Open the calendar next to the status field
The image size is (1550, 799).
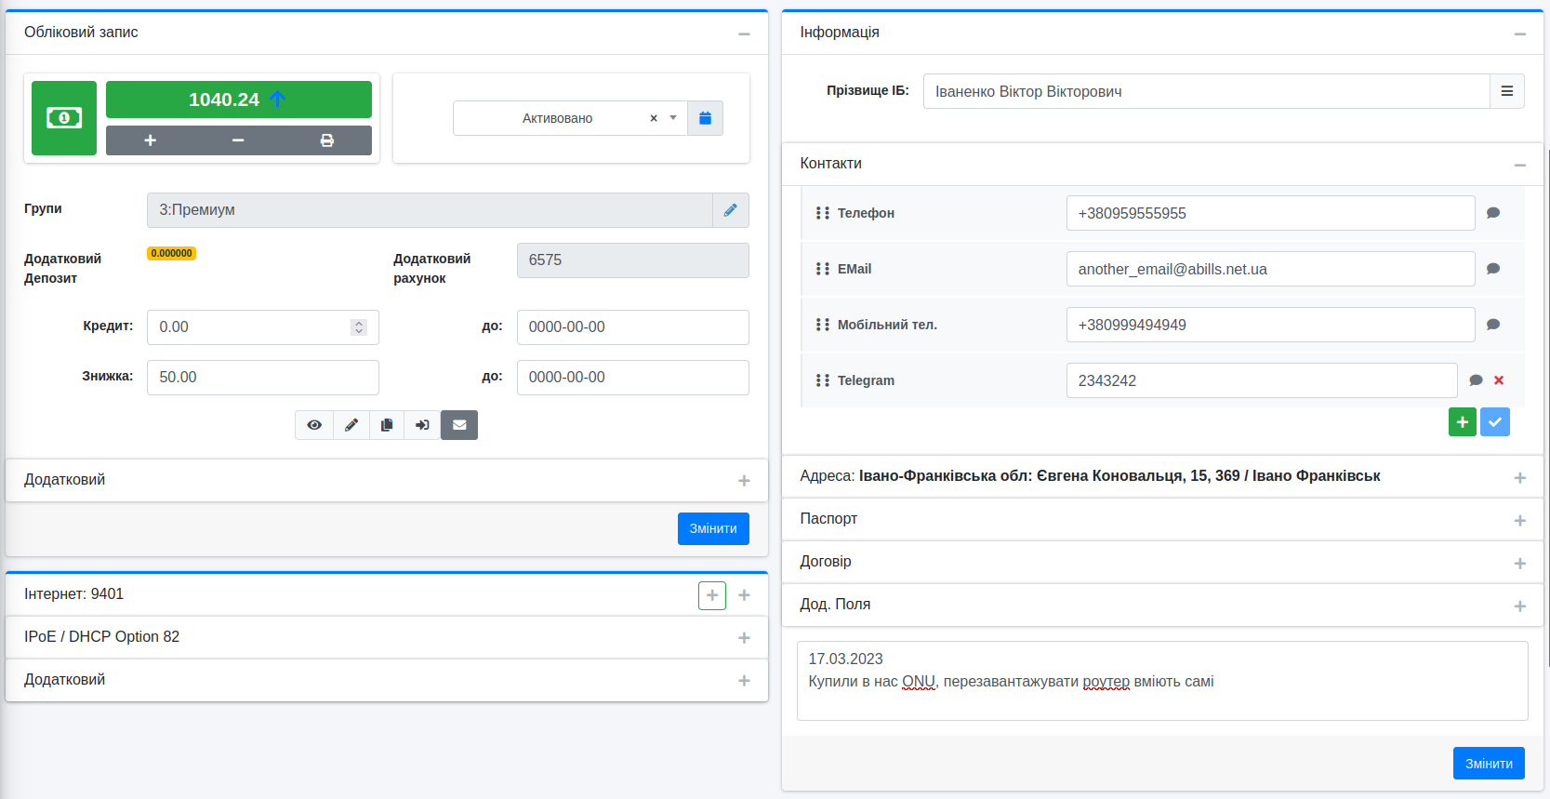click(705, 118)
